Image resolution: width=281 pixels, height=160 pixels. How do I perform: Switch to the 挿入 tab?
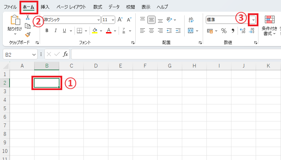tap(45, 7)
